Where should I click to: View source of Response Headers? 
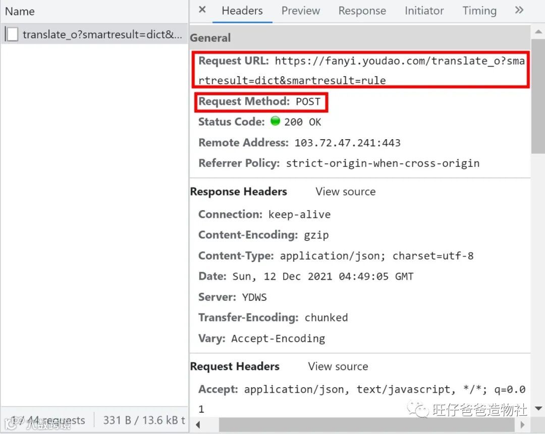pos(346,192)
